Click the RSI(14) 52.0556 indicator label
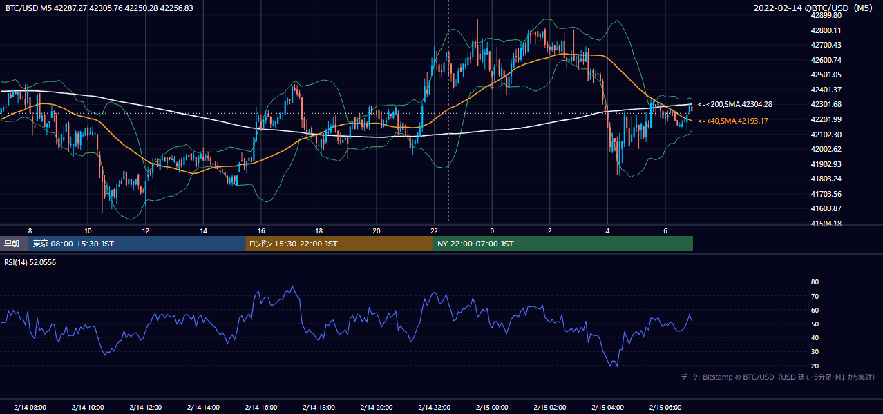883x414 pixels. coord(31,262)
